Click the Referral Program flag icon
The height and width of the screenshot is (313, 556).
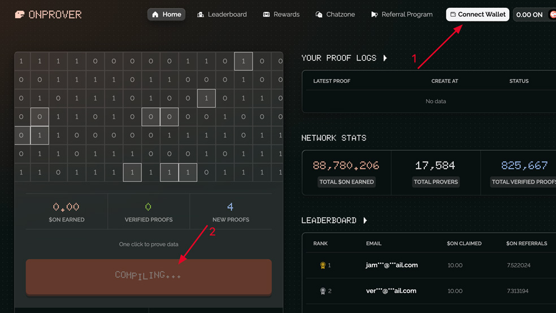click(374, 15)
